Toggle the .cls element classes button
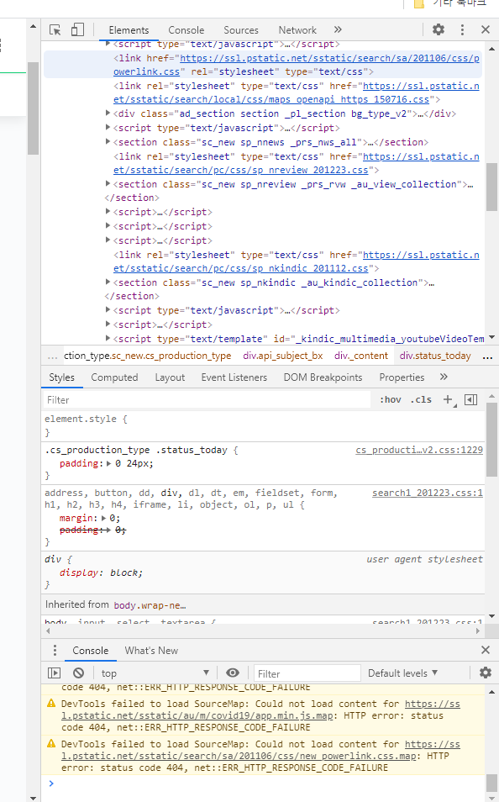The image size is (499, 802). pos(421,400)
